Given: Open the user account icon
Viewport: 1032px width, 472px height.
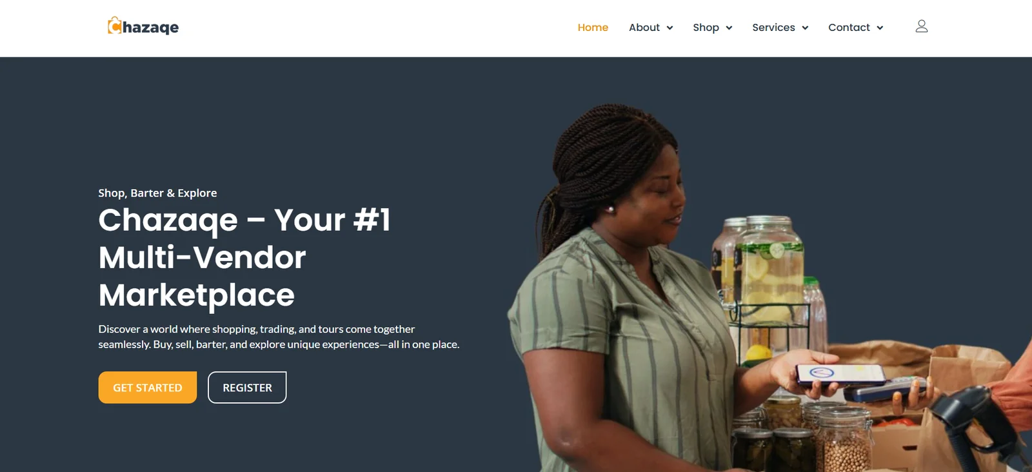Looking at the screenshot, I should tap(922, 26).
